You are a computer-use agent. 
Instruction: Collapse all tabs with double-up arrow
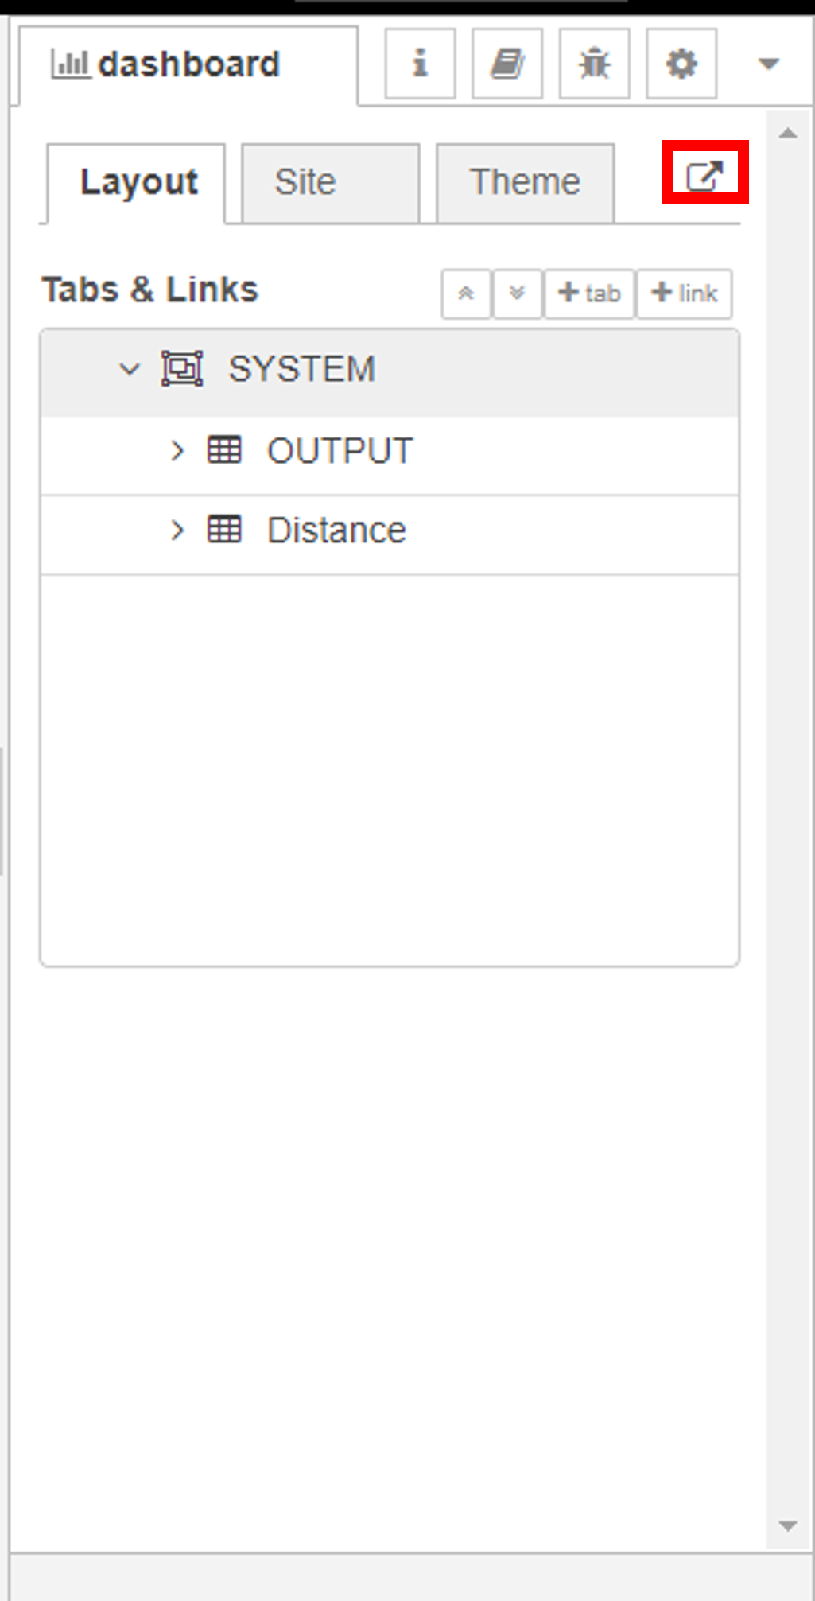pos(466,293)
